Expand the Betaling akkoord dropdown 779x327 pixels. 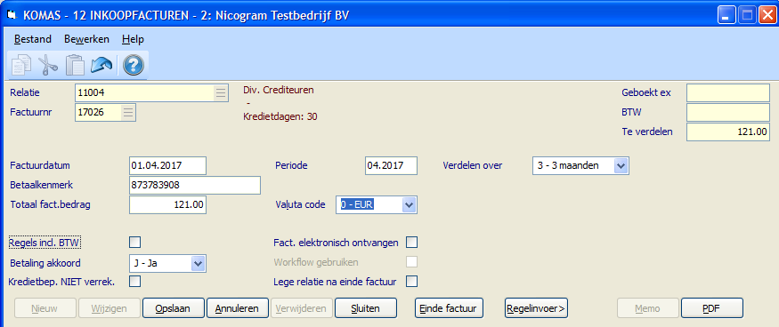pos(199,264)
